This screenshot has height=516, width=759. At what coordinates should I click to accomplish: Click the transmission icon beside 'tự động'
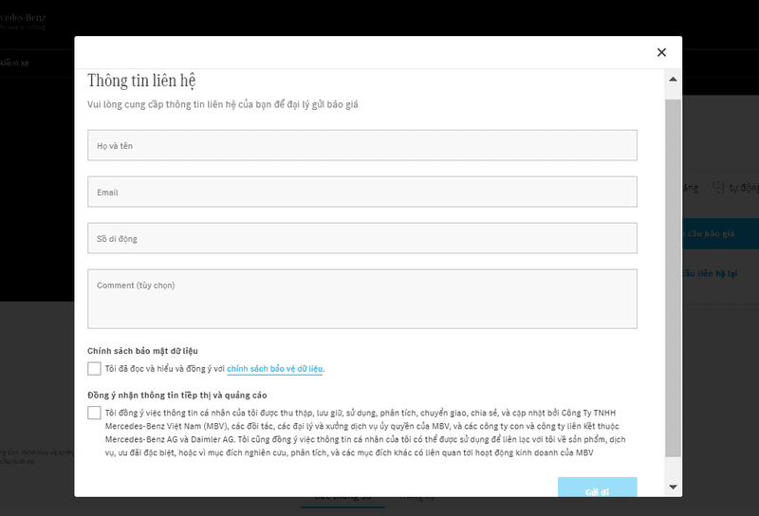click(718, 188)
